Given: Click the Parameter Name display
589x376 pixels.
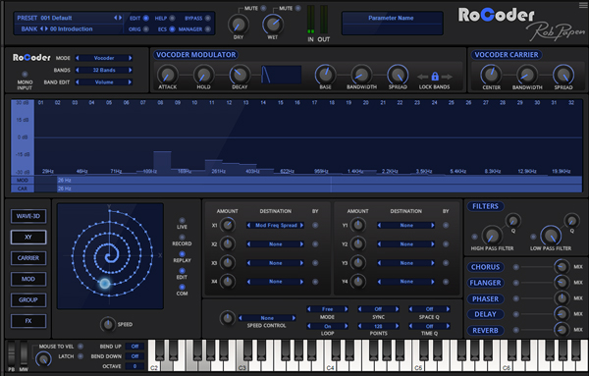Looking at the screenshot, I should (392, 23).
